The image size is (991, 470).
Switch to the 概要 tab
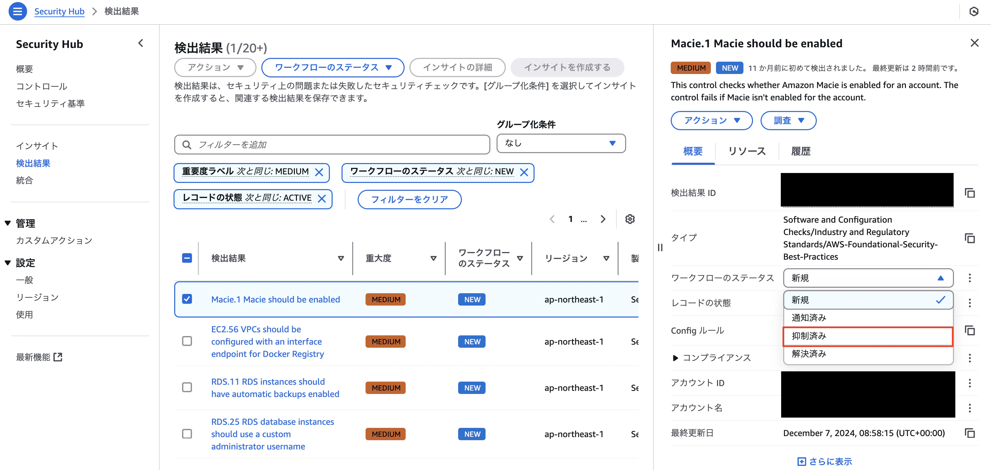click(x=693, y=151)
